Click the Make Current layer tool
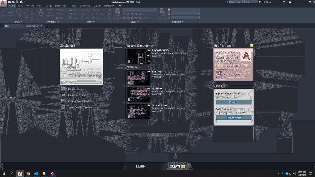The width and height of the screenshot is (315, 177). [x=147, y=14]
